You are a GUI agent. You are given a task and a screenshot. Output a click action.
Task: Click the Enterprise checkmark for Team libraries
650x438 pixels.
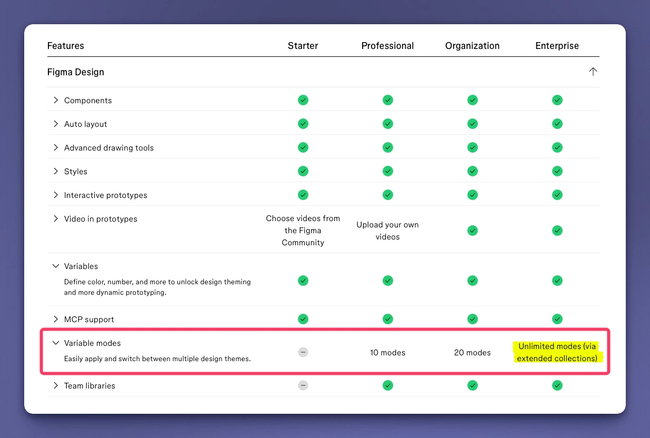tap(557, 385)
